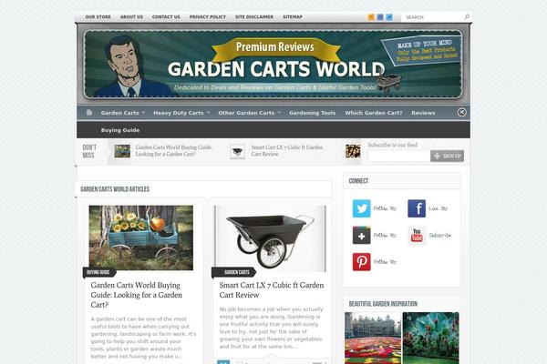Click the Search input field

point(434,17)
